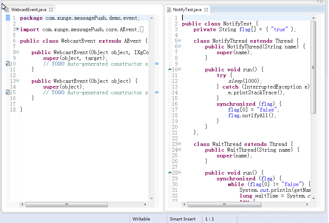The width and height of the screenshot is (329, 223).
Task: Click TODO task marker at line 10
Action: [8, 63]
